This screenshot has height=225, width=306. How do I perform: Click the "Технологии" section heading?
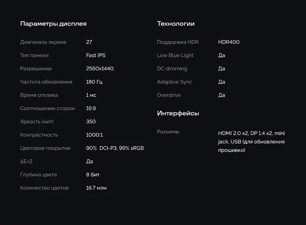tap(176, 24)
